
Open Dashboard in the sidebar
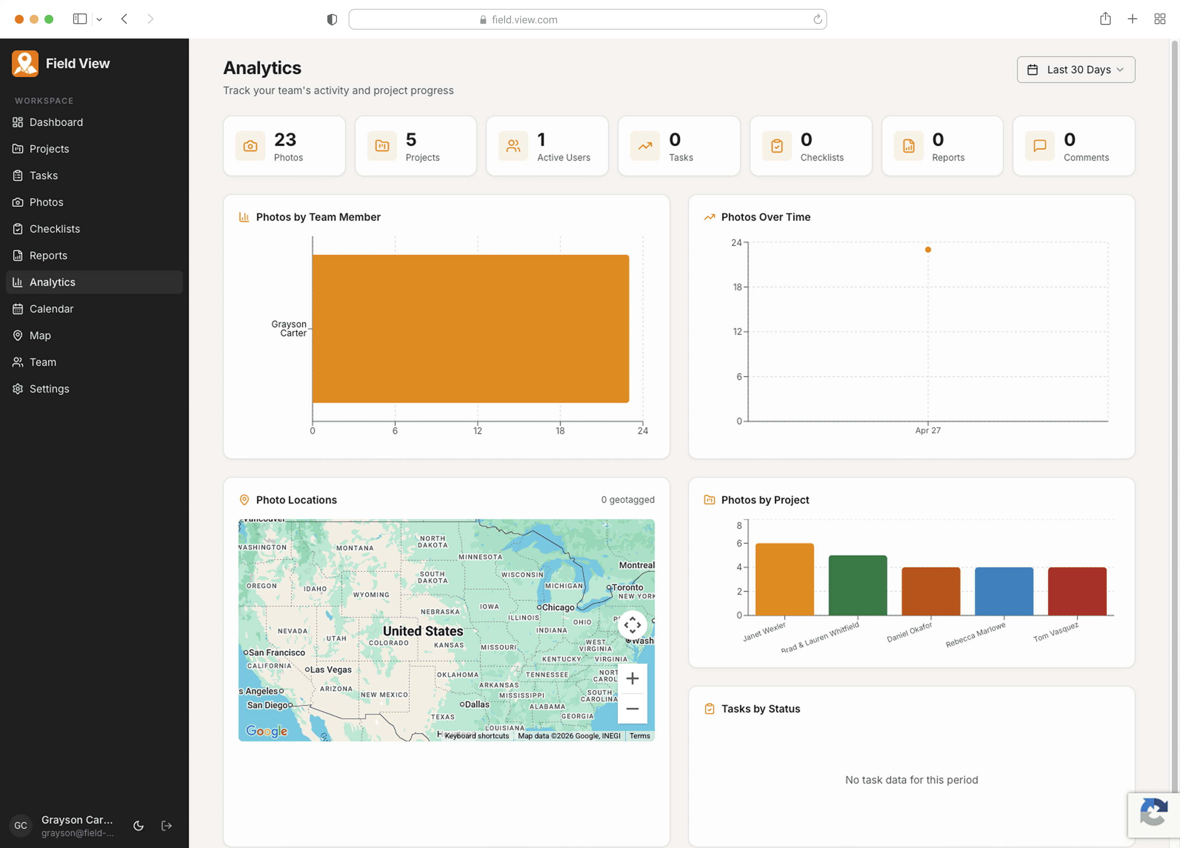[x=94, y=122]
